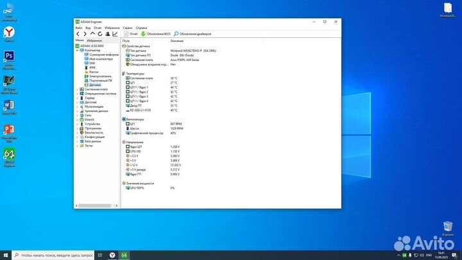Expand the DirectX tree node

coord(78,119)
